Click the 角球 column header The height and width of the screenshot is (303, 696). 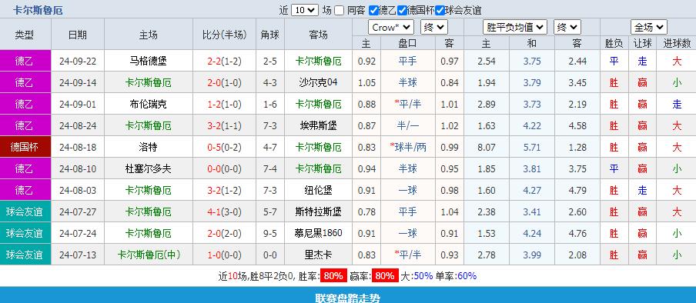pos(270,35)
